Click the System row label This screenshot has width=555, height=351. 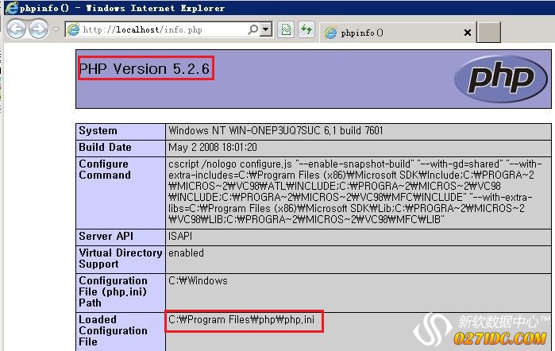point(98,131)
